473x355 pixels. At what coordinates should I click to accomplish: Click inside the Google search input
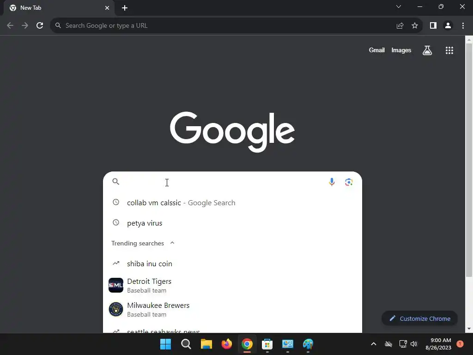click(223, 182)
